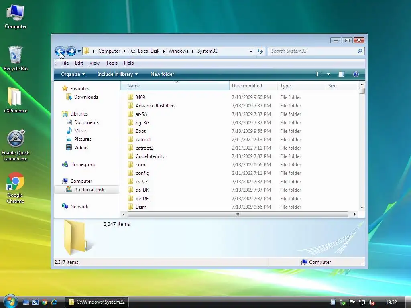Go forward with the Forward arrow button

click(71, 51)
